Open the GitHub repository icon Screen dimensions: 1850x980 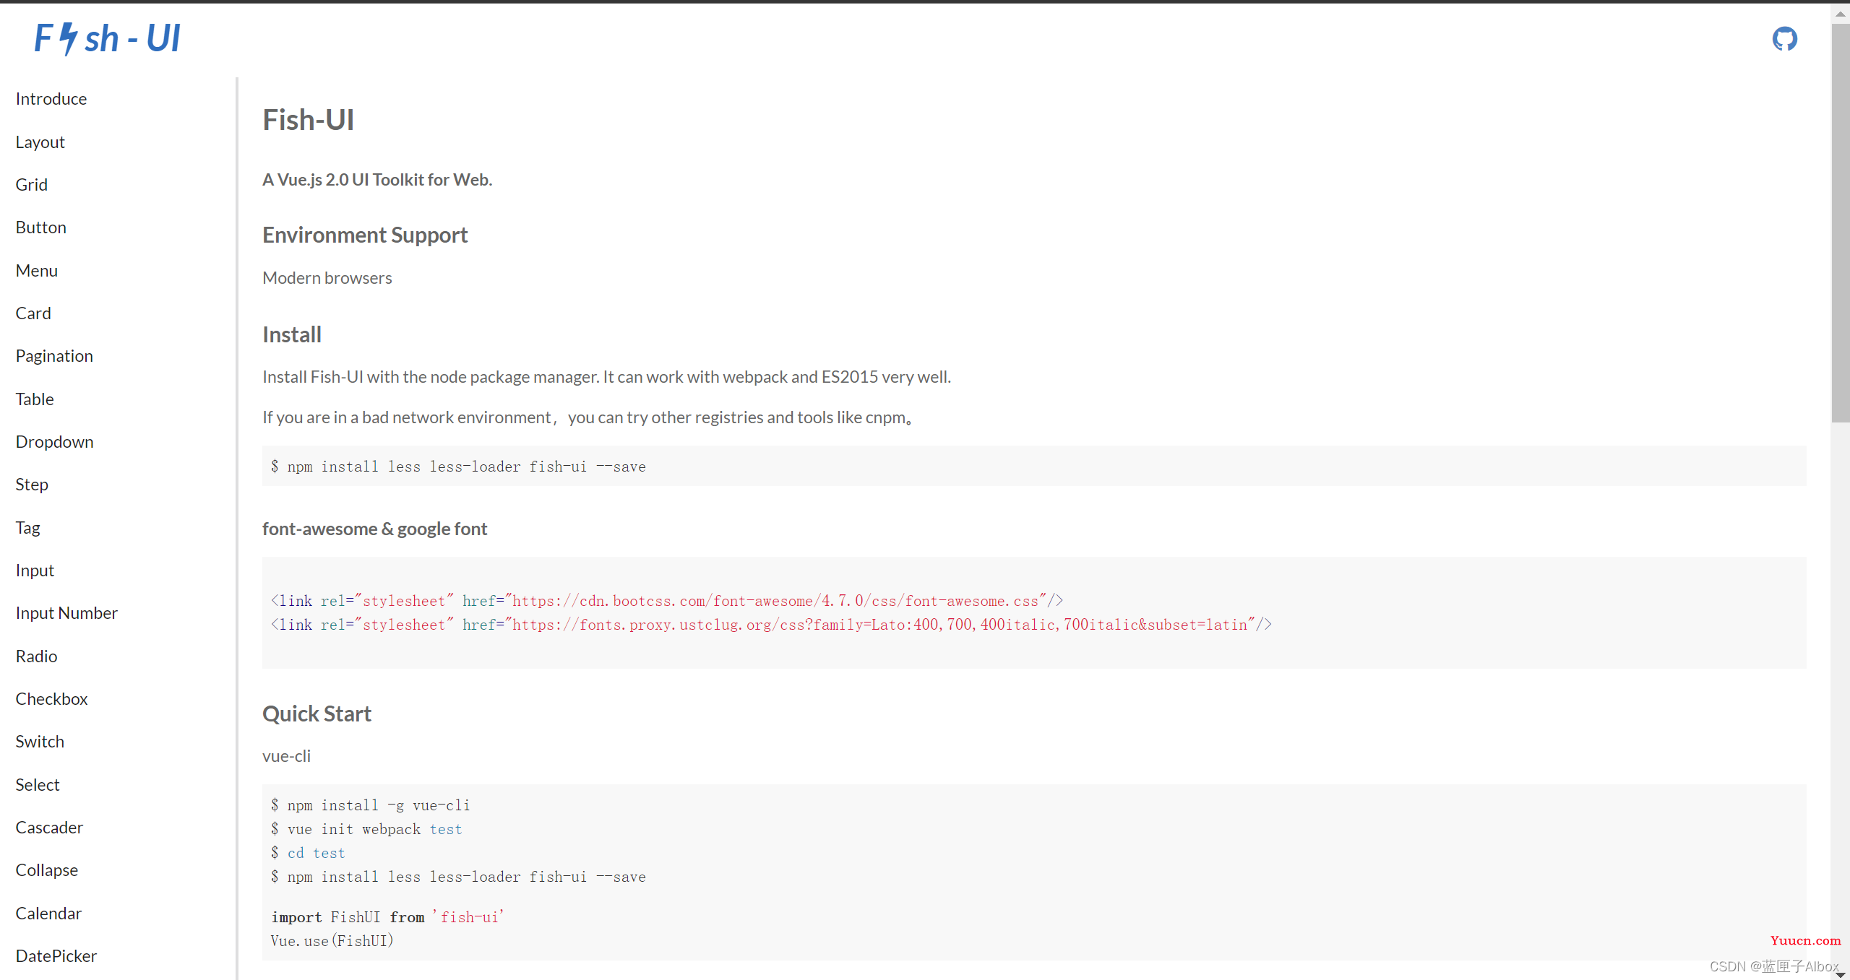click(x=1784, y=39)
